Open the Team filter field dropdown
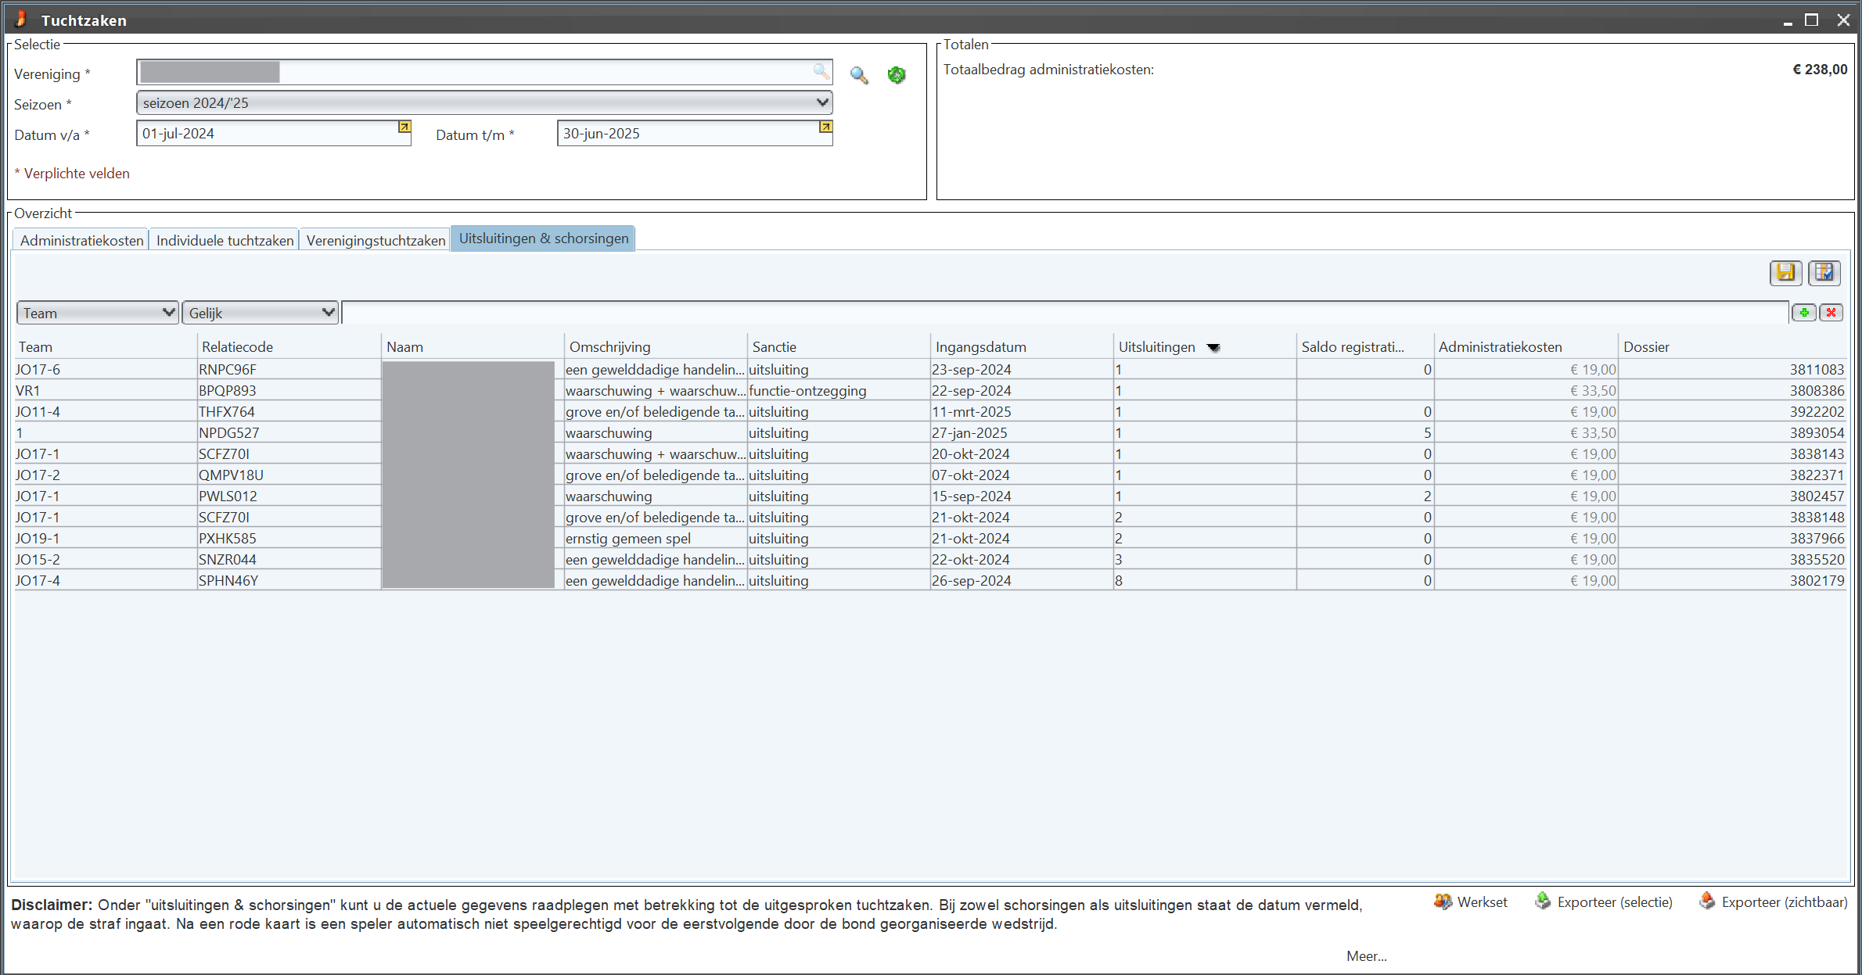Screen dimensions: 1862x975 pyautogui.click(x=98, y=313)
